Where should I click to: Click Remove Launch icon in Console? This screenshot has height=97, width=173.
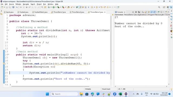136,12
